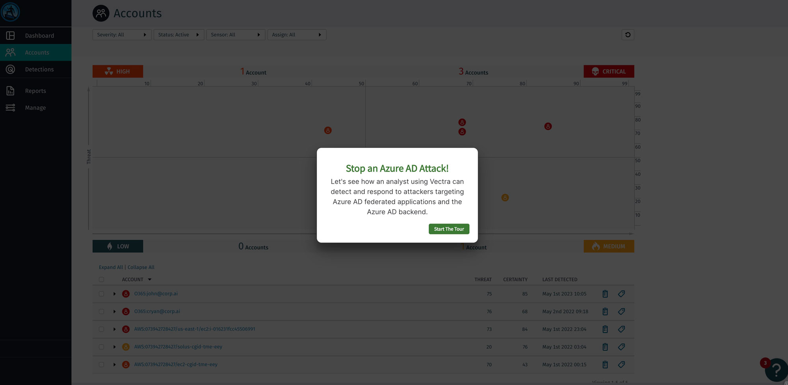Image resolution: width=788 pixels, height=385 pixels.
Task: Open the AWS solus-cgid-tme-eey account link
Action: 178,347
